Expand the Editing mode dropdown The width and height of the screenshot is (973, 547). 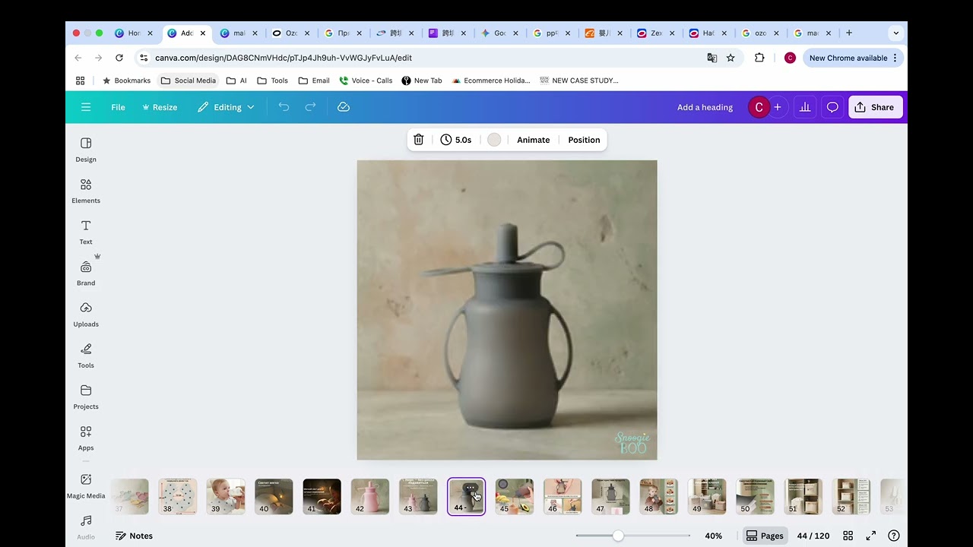pyautogui.click(x=226, y=107)
